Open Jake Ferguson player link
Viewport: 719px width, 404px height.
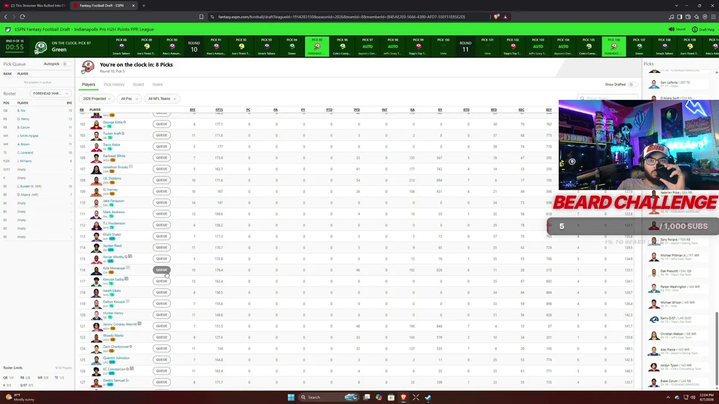click(113, 201)
